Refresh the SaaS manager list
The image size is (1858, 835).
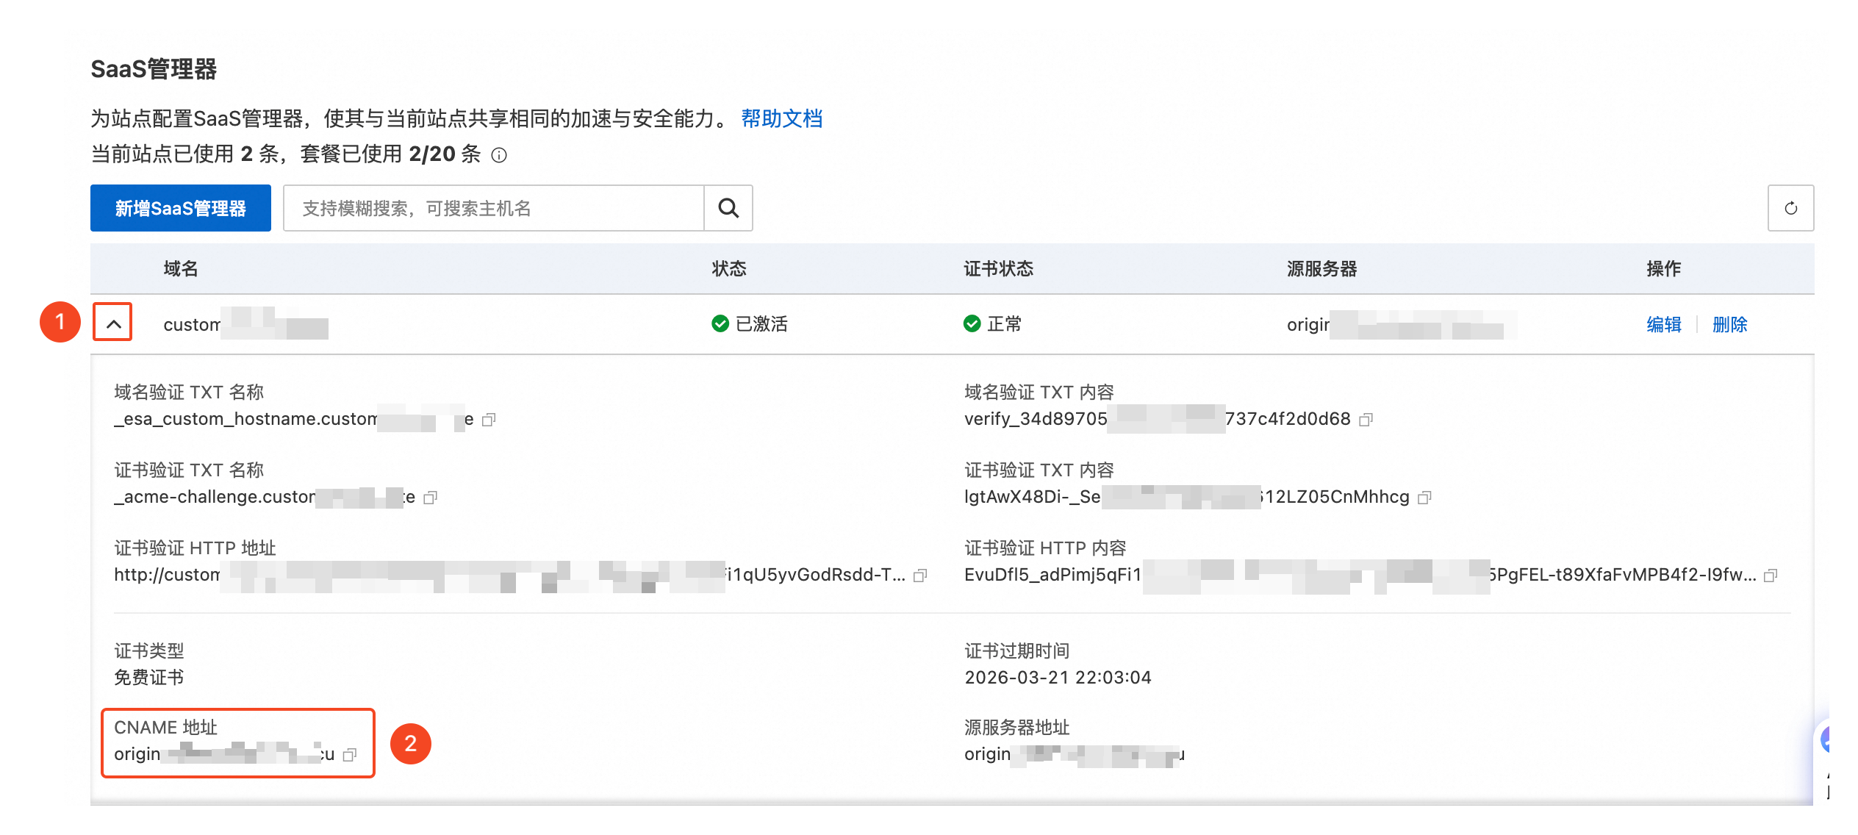(1790, 209)
